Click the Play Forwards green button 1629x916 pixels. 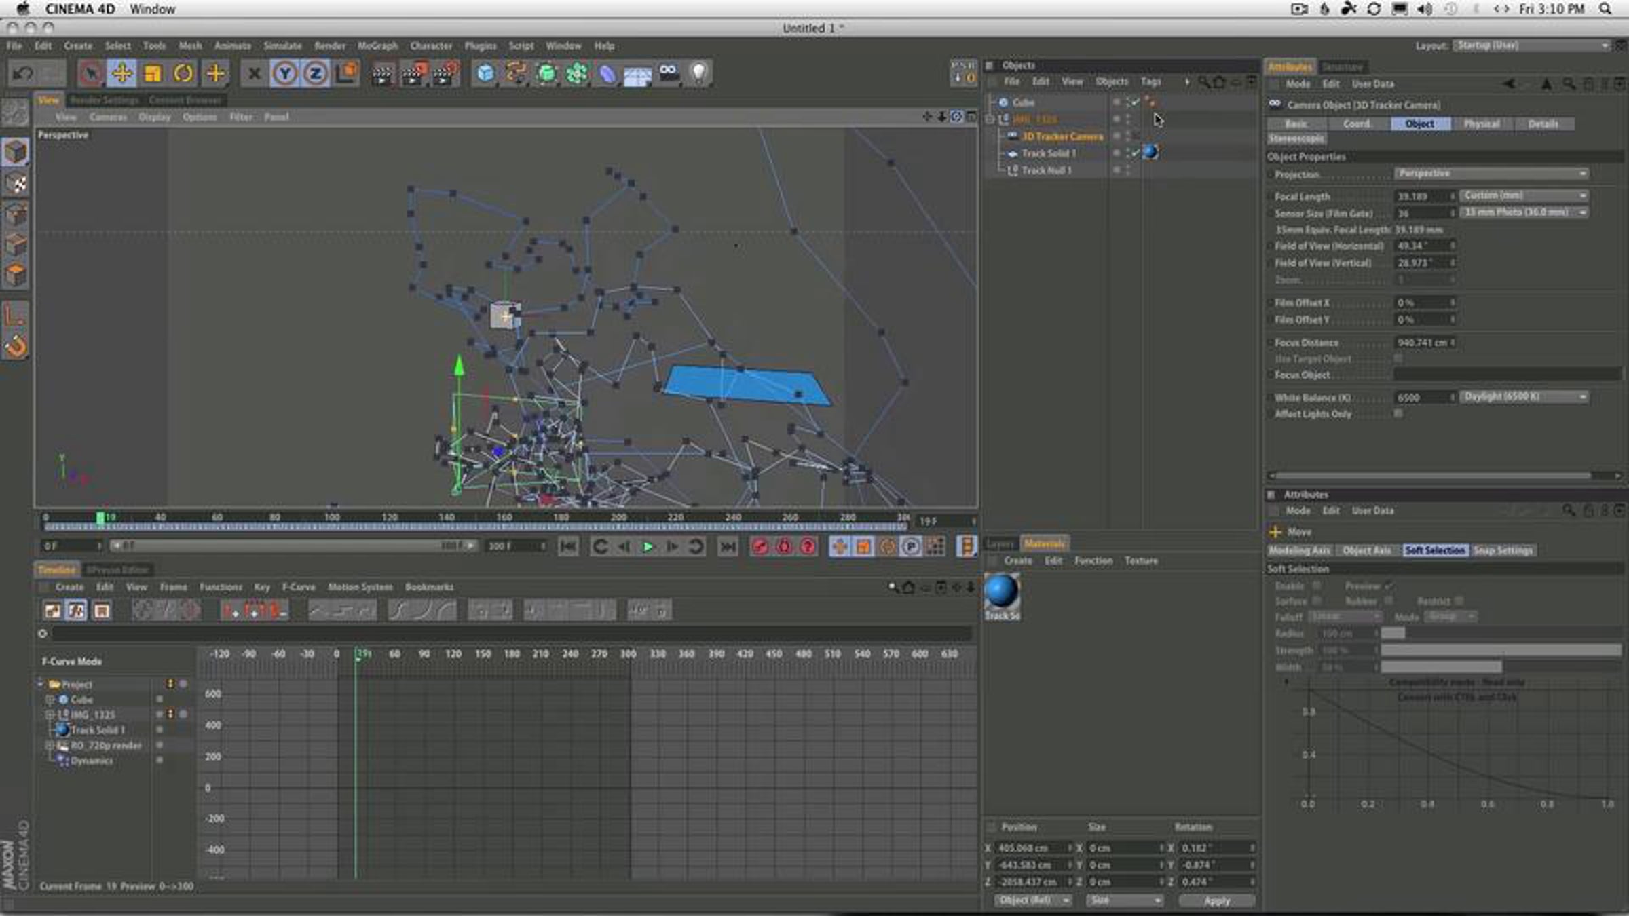tap(648, 547)
